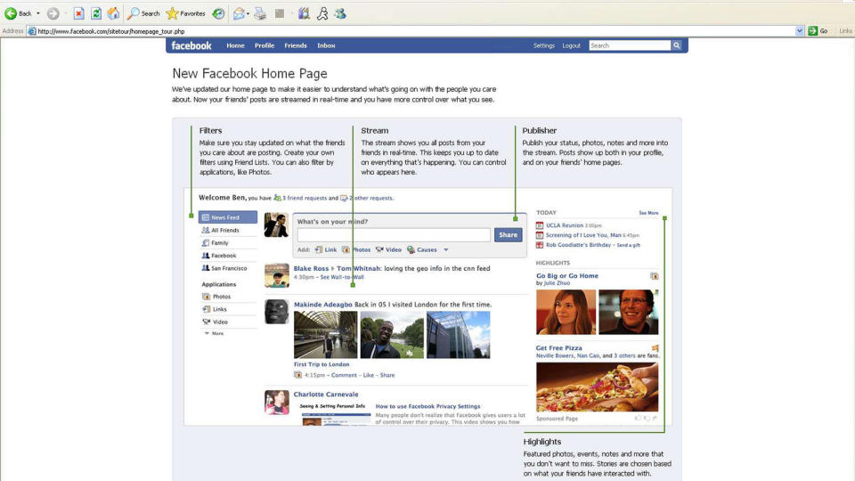Filter stream by Video application

[220, 322]
